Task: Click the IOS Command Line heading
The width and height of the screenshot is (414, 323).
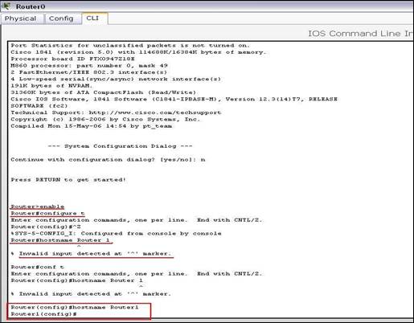Action: click(x=360, y=34)
